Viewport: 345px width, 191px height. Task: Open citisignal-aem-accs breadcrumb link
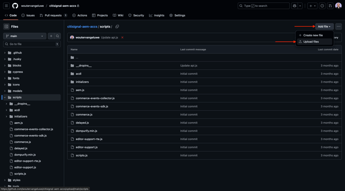coord(82,27)
